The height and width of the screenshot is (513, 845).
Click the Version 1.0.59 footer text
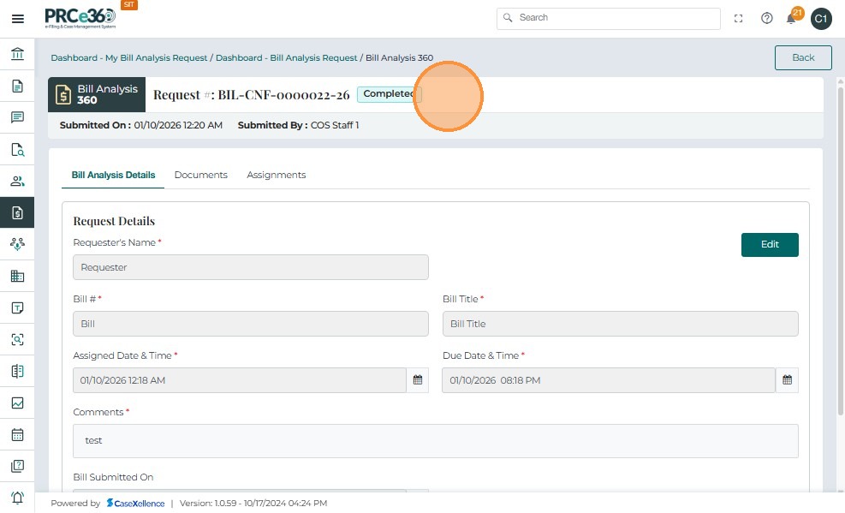click(253, 504)
